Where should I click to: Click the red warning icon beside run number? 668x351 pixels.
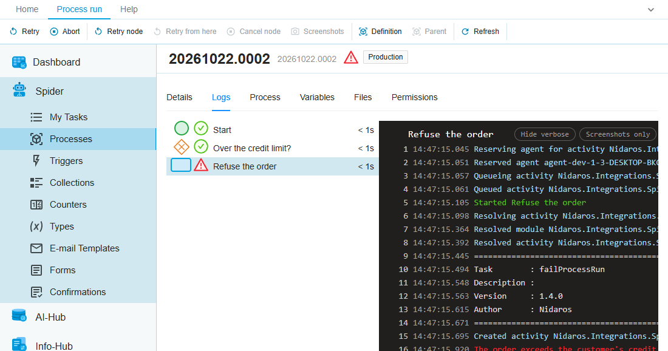[x=350, y=57]
